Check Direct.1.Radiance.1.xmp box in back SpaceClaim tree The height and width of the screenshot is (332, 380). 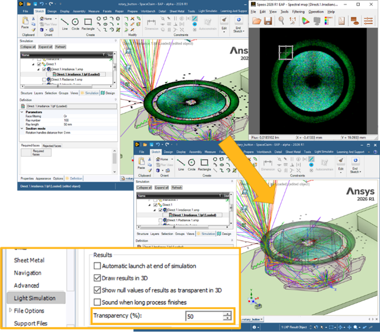coord(44,79)
